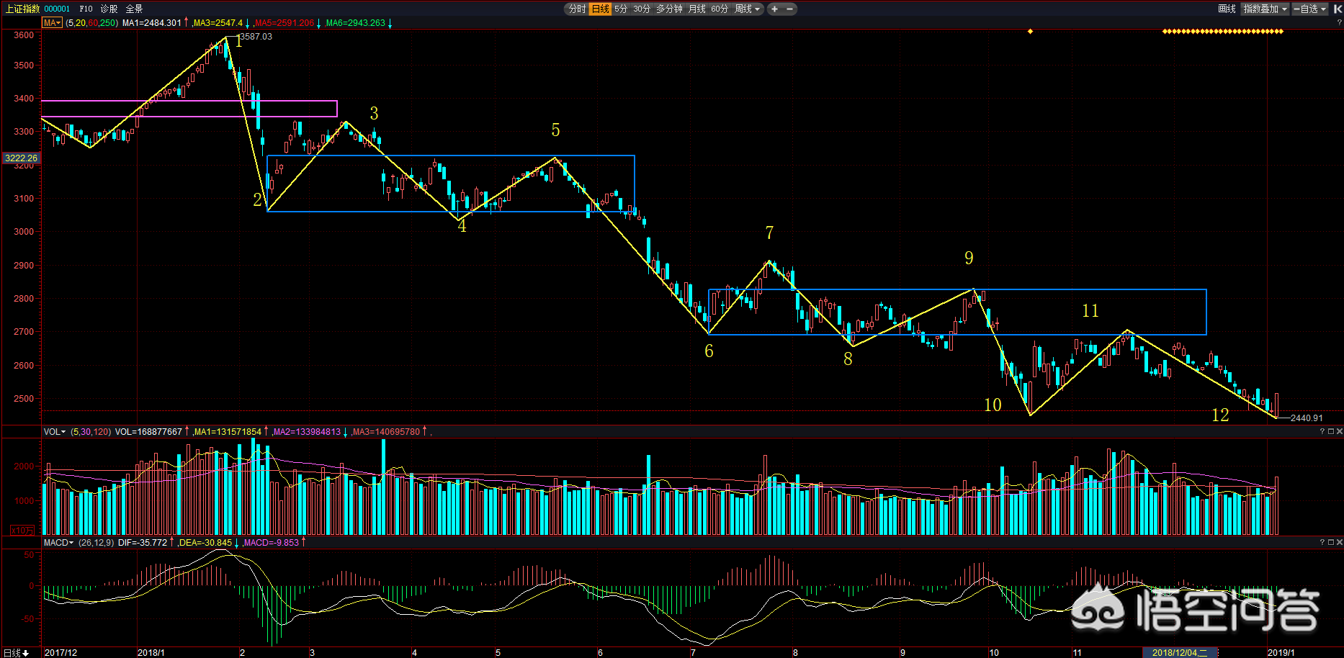The width and height of the screenshot is (1344, 658).
Task: Click the x10万 volume unit label
Action: pos(22,531)
